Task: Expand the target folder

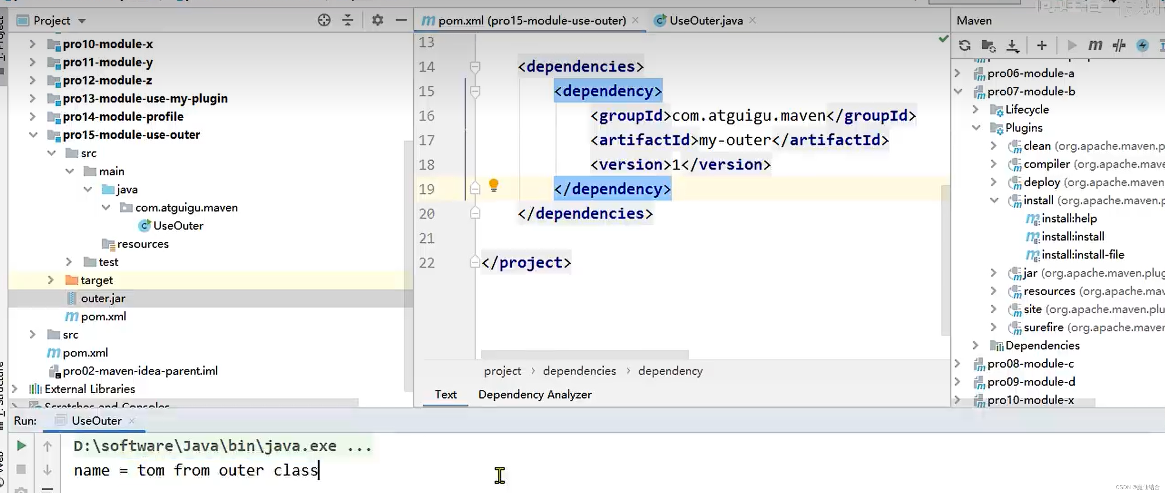Action: pos(51,280)
